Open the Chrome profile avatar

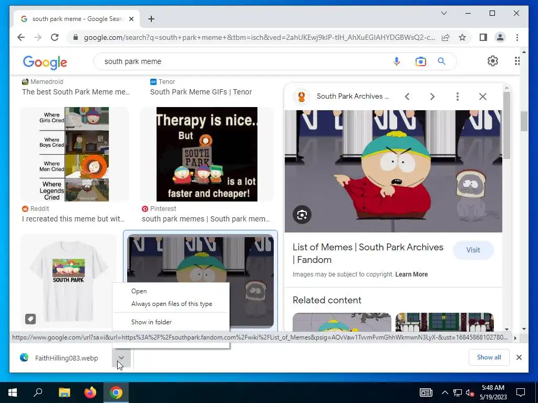pyautogui.click(x=500, y=37)
